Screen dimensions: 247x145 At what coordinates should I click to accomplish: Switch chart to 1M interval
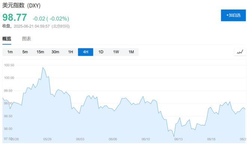(x=131, y=52)
